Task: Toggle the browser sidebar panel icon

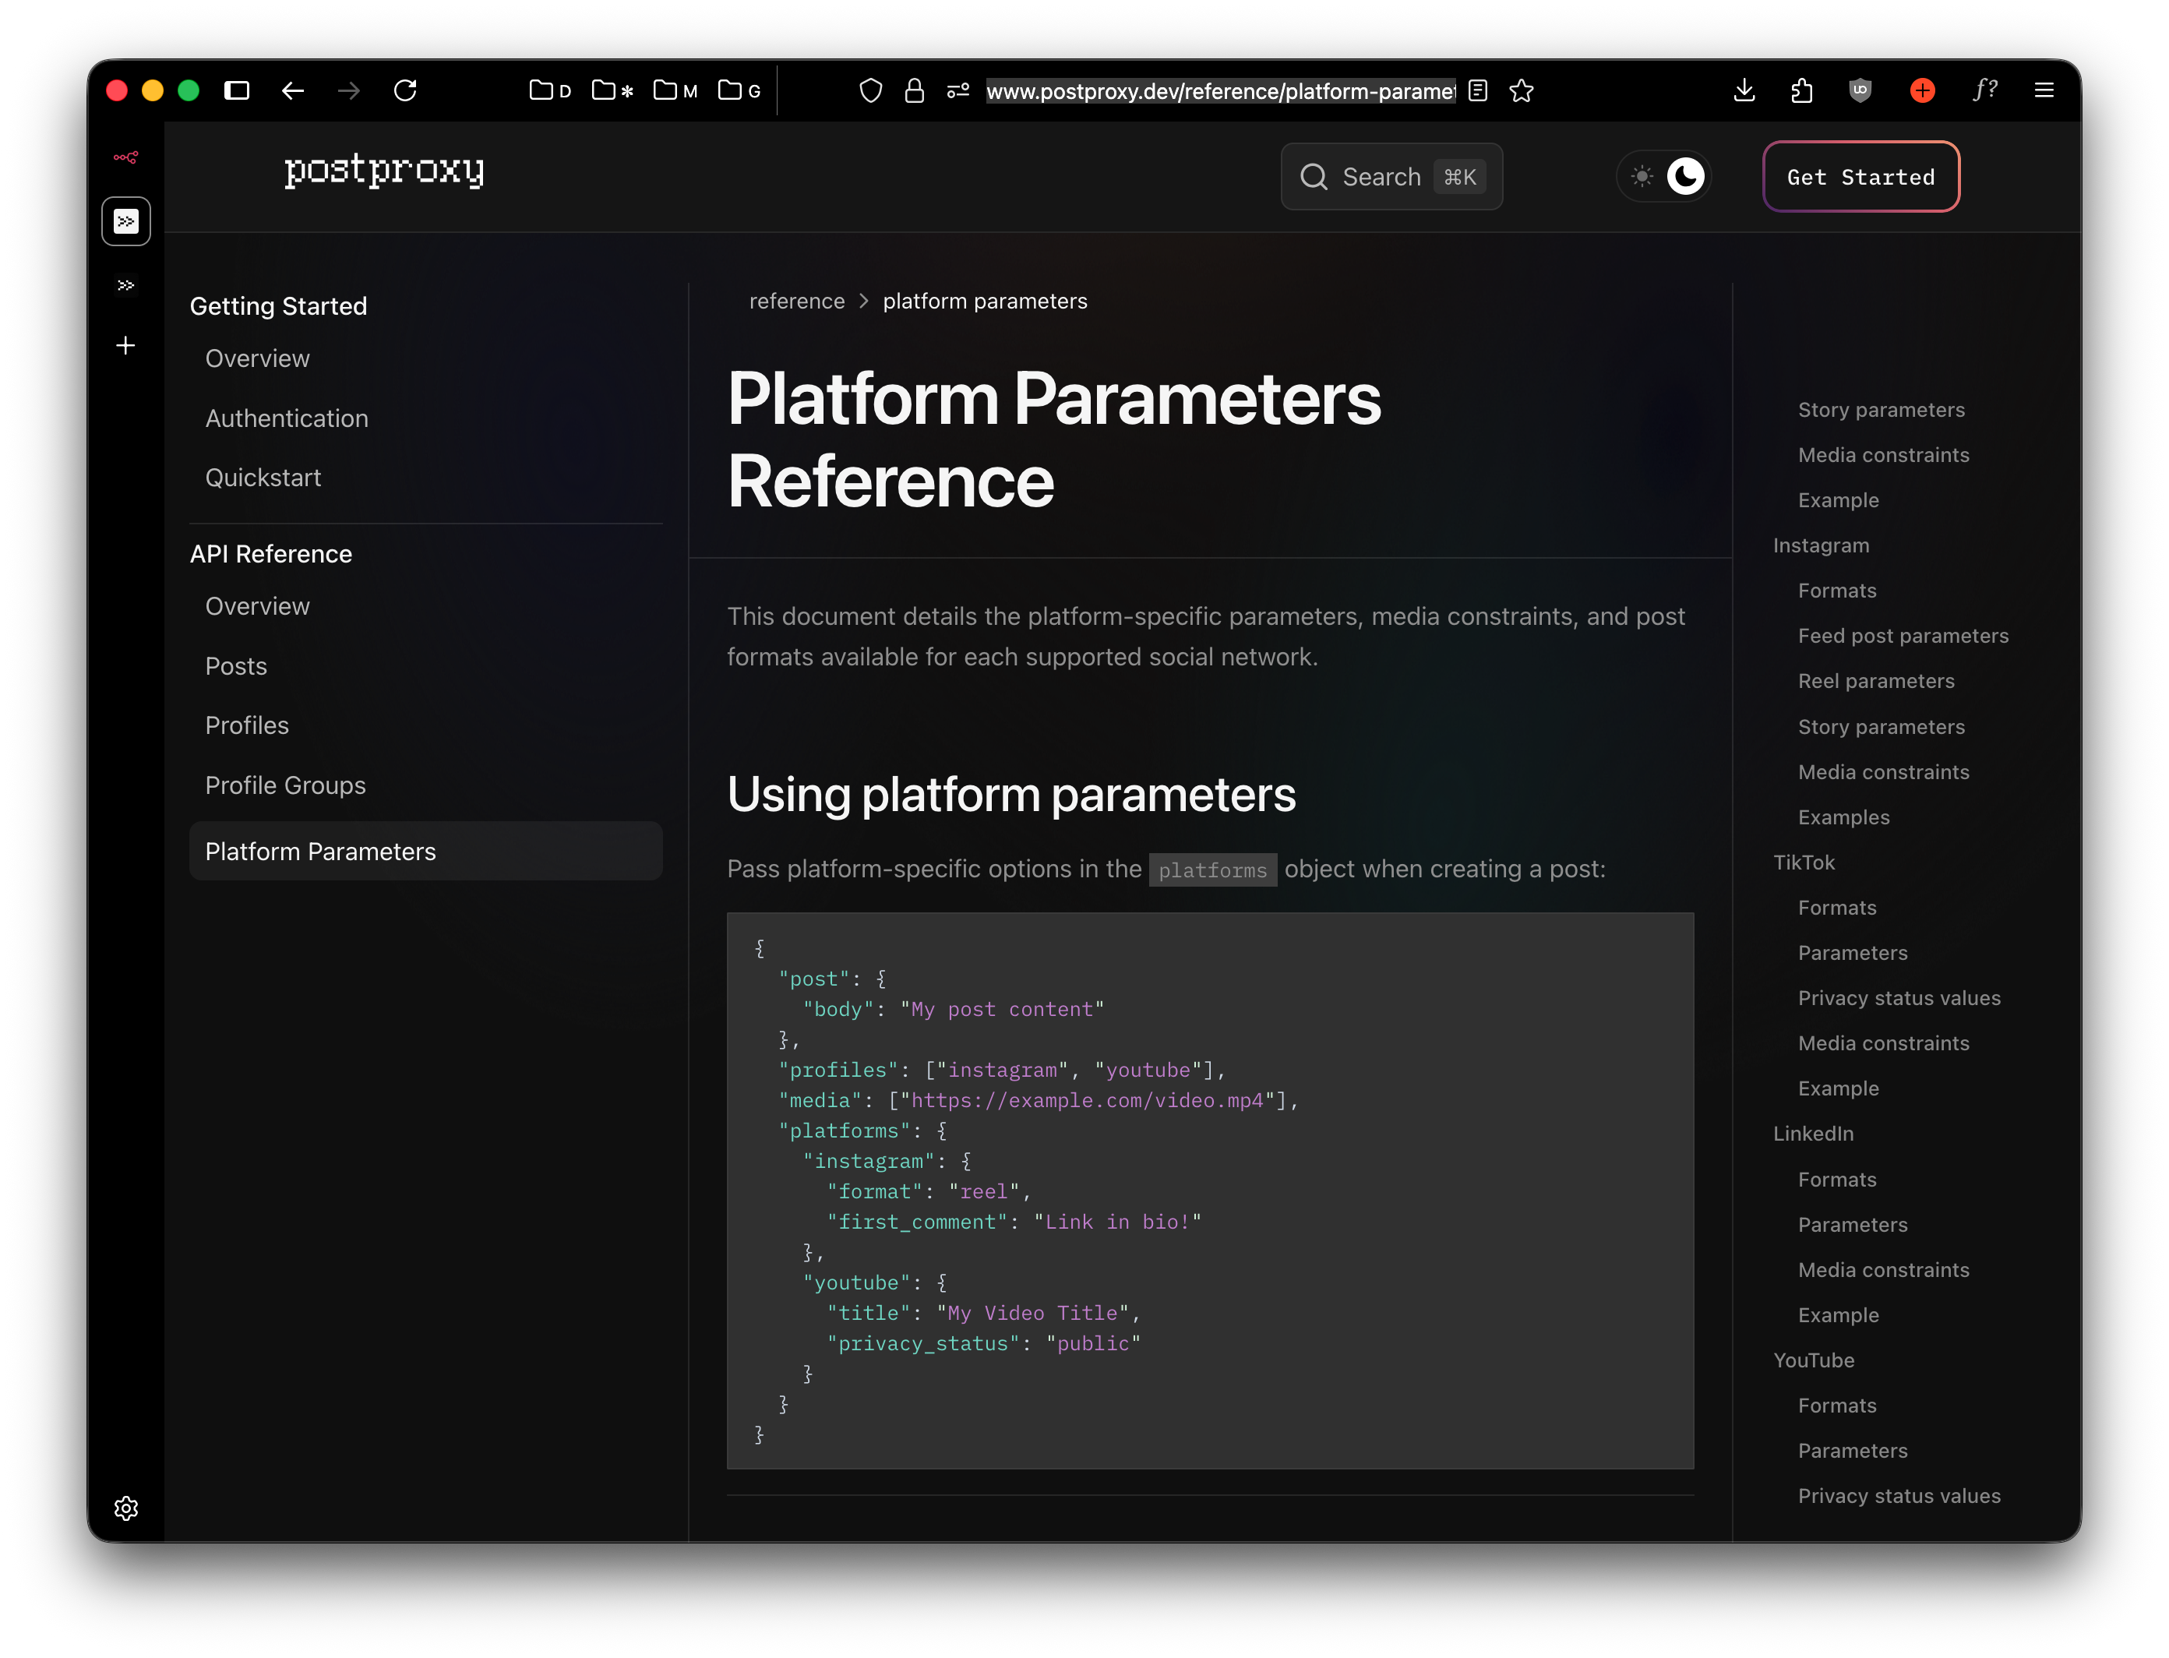Action: pyautogui.click(x=237, y=91)
